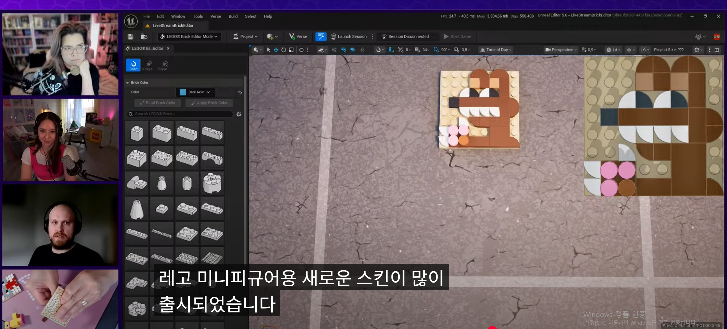Reset the brick color to default

pyautogui.click(x=240, y=92)
